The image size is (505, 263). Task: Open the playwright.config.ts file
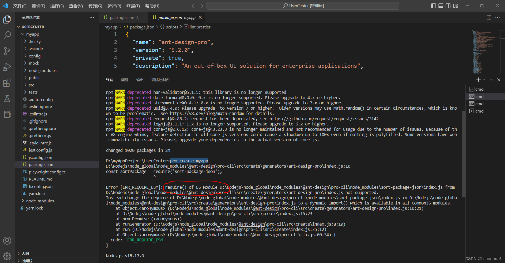point(57,172)
